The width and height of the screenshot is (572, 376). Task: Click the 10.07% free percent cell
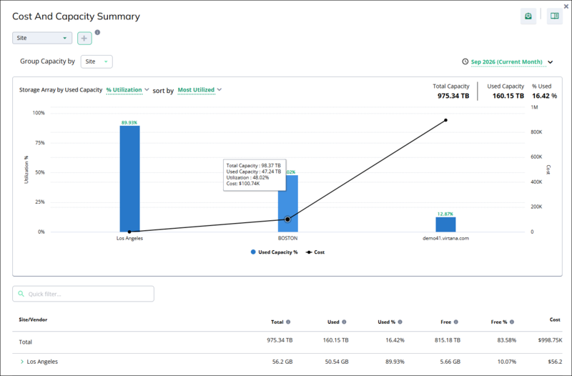click(507, 362)
